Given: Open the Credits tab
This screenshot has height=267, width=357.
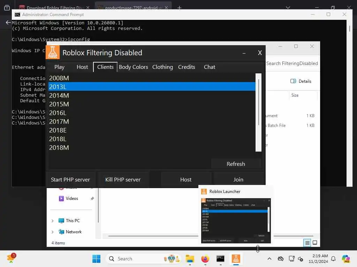Looking at the screenshot, I should (187, 67).
